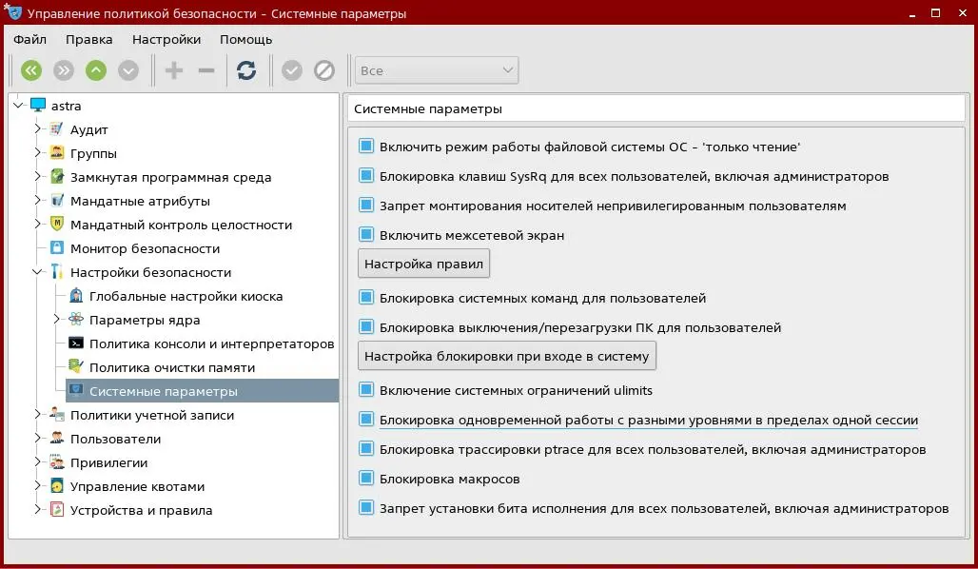Click the Привилегии icon in the tree
Viewport: 978px width, 569px height.
coord(57,461)
